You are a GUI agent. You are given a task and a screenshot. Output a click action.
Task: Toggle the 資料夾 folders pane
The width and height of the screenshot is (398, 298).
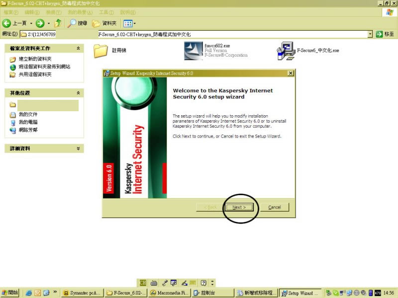[104, 23]
